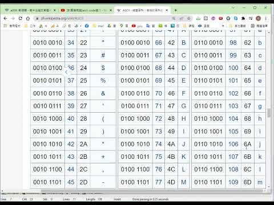Open the YouTube bookmark labeled you
The image size is (274, 205).
(x=137, y=26)
